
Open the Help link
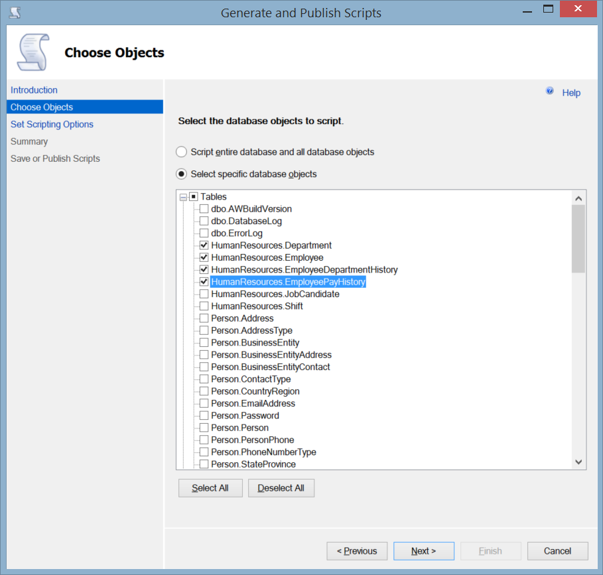coord(571,93)
